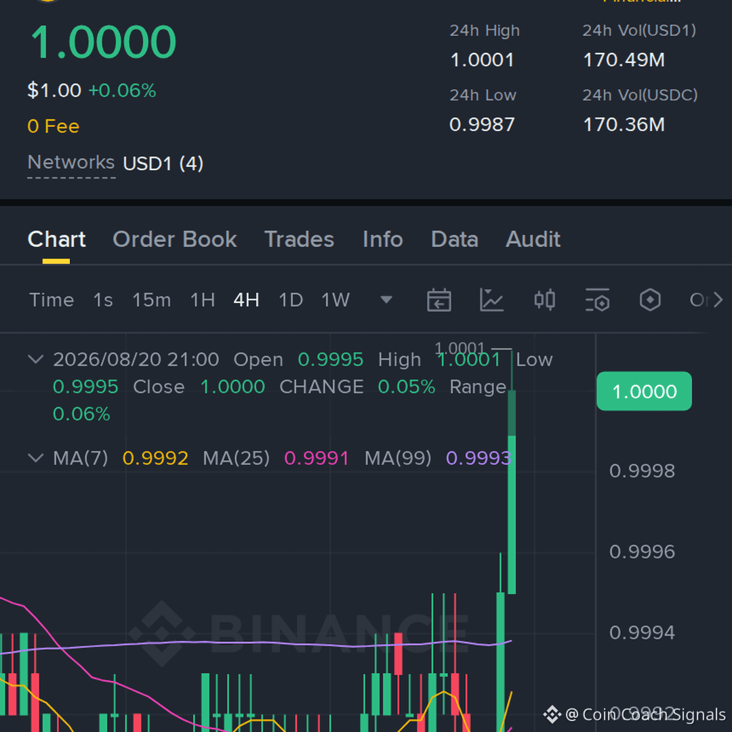Select the 4H interval
The height and width of the screenshot is (732, 732).
pos(247,300)
